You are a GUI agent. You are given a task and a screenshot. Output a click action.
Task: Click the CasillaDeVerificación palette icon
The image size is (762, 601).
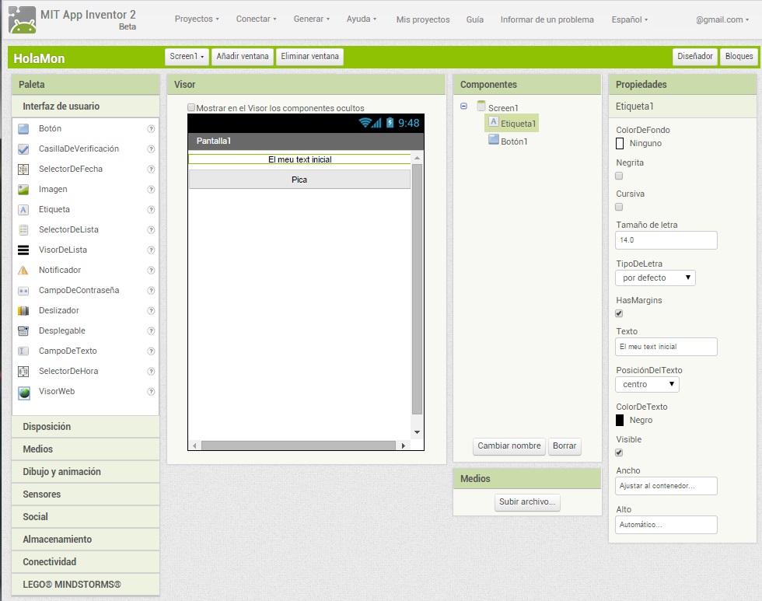pyautogui.click(x=23, y=149)
